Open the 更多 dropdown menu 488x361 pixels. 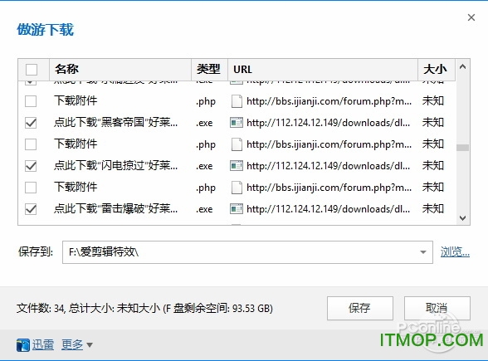coord(77,345)
